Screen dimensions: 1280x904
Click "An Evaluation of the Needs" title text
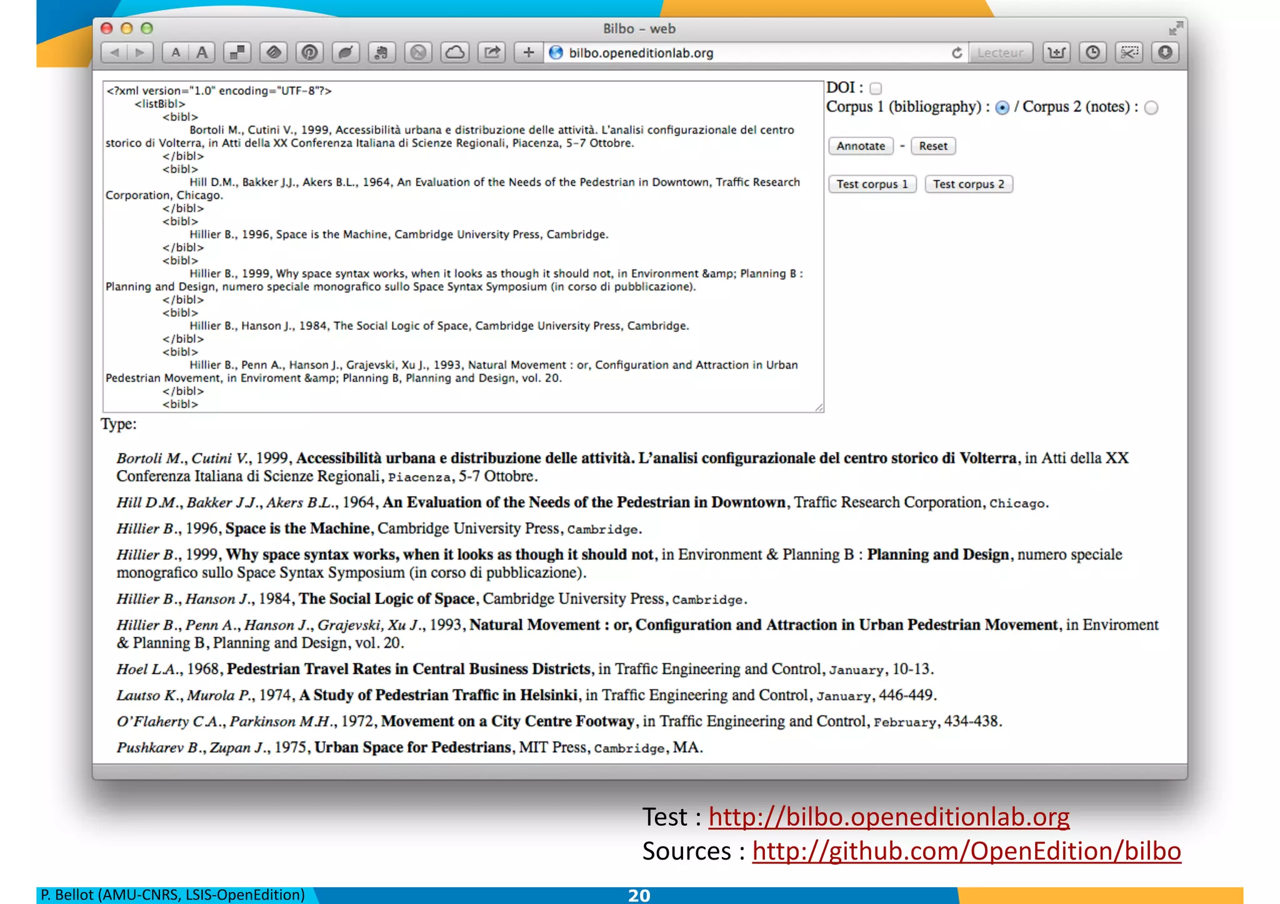click(x=584, y=502)
